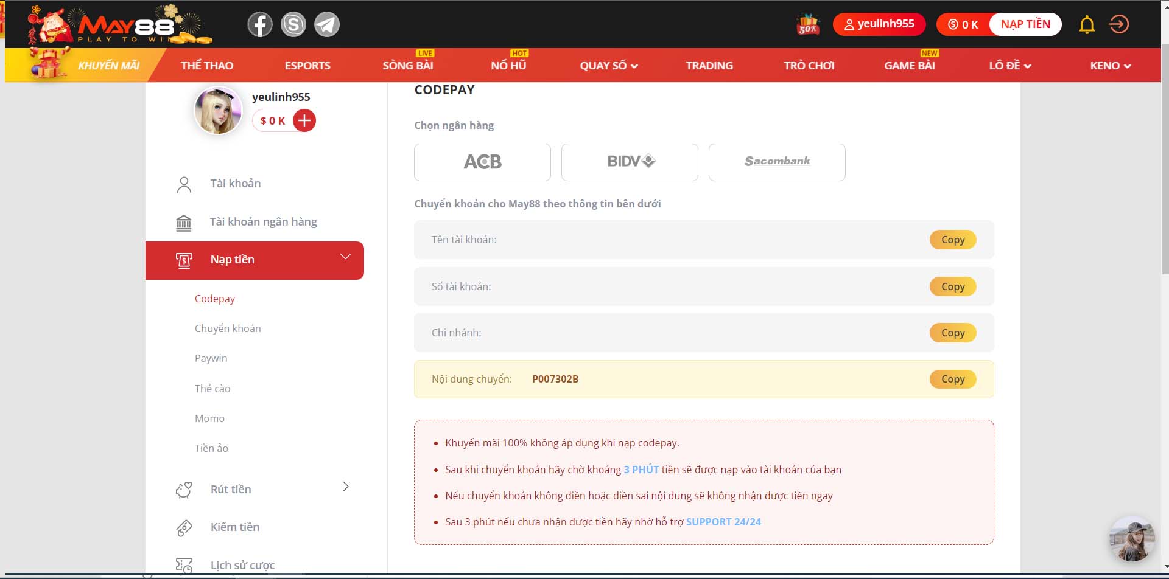Select Tiền ảo deposit method
The height and width of the screenshot is (579, 1169).
pyautogui.click(x=211, y=448)
